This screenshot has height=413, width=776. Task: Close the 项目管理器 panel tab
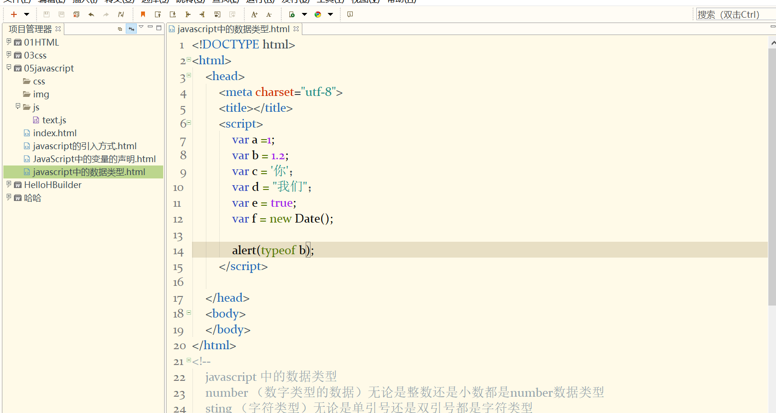click(58, 29)
